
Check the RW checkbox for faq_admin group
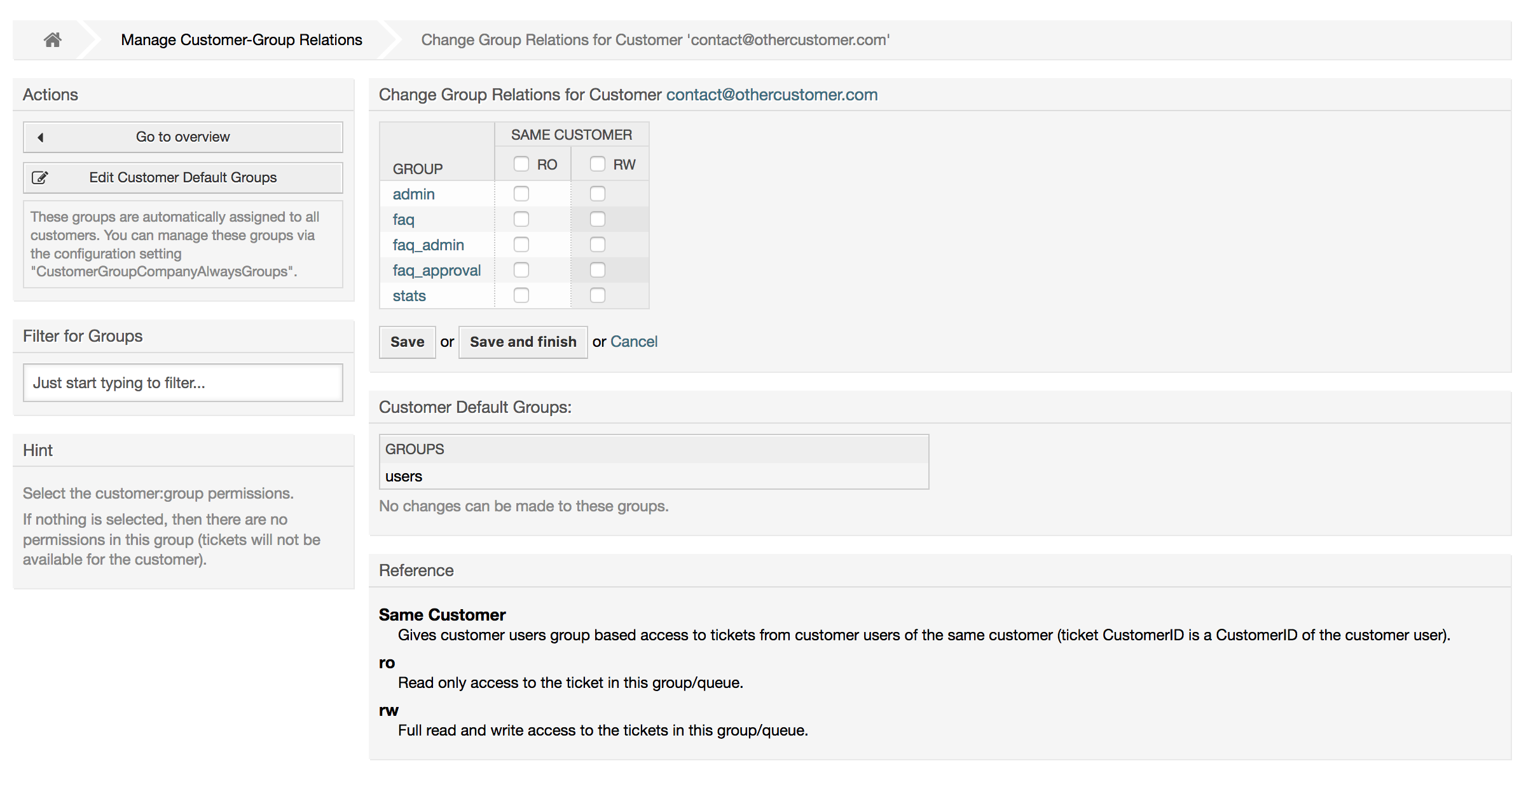[x=597, y=244]
